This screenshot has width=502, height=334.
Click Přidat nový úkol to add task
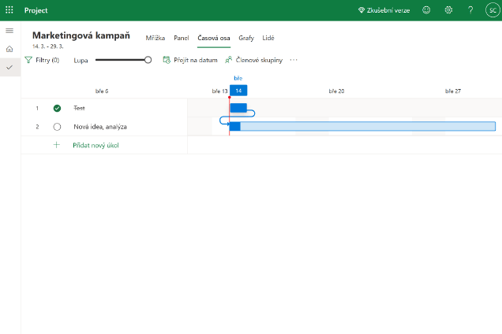[x=96, y=145]
